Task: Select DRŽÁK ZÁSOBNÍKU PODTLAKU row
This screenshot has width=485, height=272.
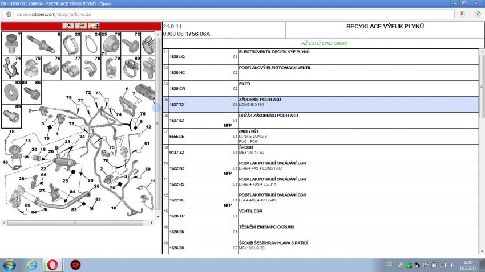Action: click(321, 121)
